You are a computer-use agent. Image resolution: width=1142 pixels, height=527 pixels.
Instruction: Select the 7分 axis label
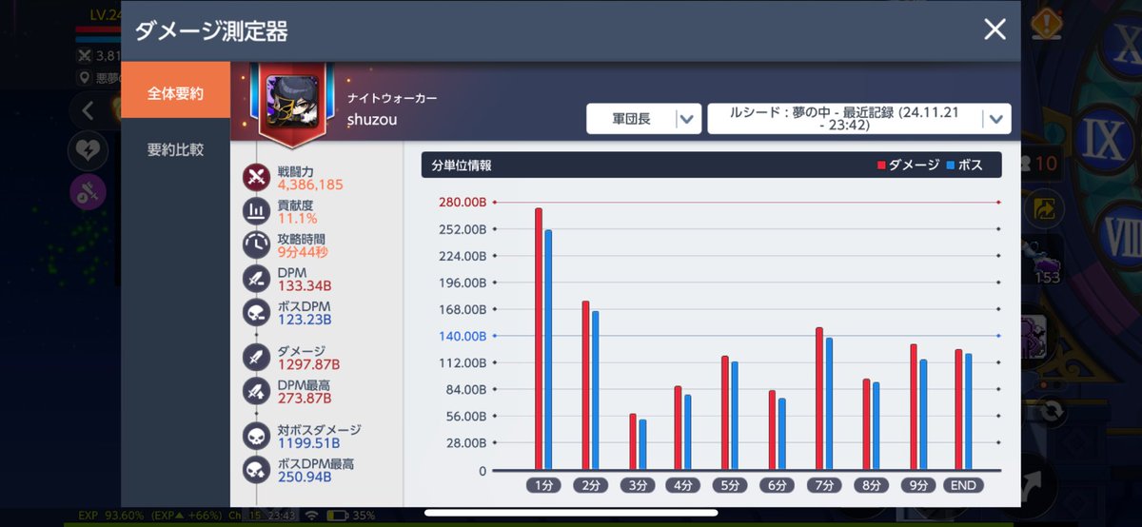[x=824, y=485]
